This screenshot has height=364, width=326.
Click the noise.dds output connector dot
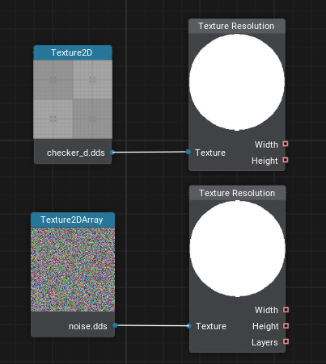[115, 325]
